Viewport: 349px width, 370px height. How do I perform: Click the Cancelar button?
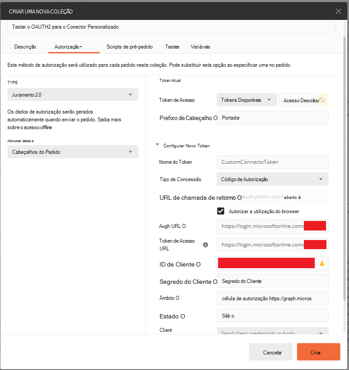271,352
